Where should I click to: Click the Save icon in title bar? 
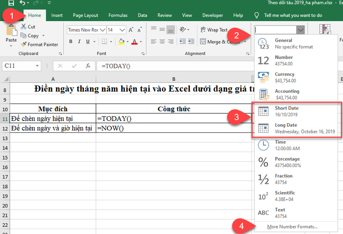[x=11, y=3]
